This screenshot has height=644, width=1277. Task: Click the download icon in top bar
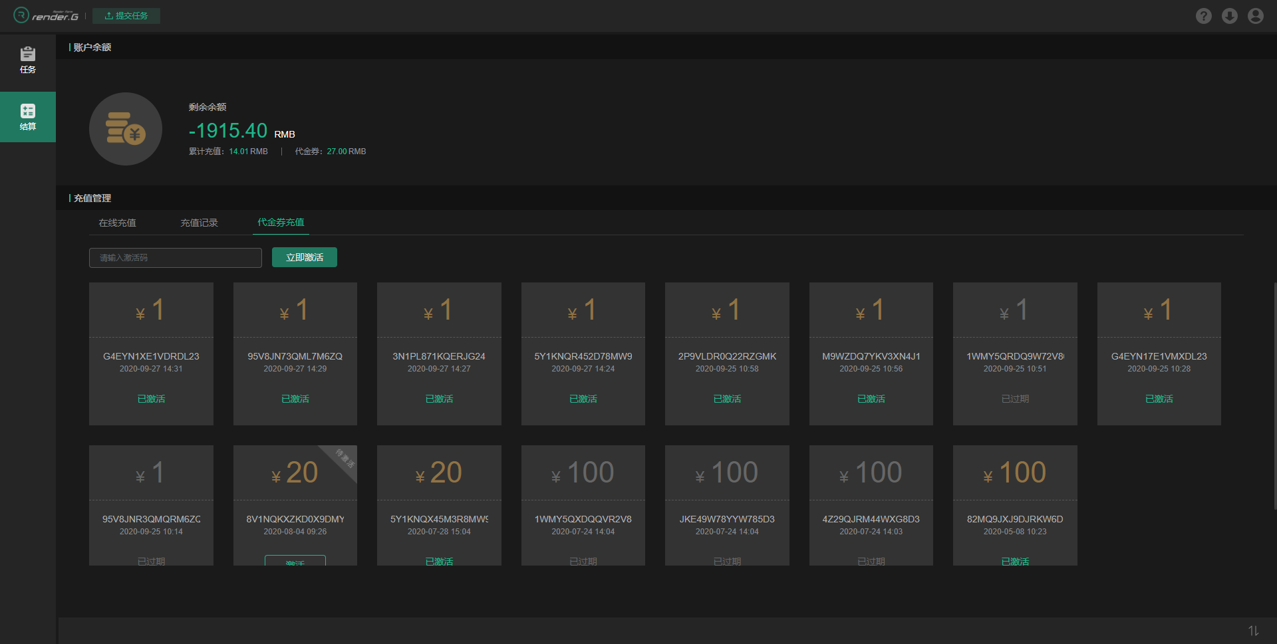[x=1229, y=16]
